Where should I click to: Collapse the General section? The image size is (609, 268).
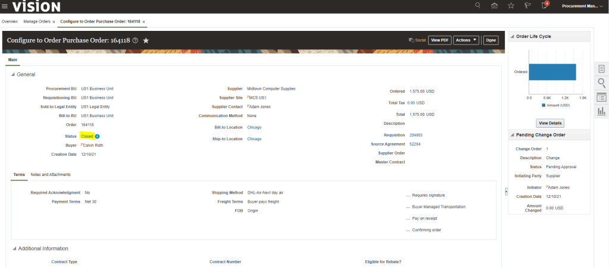[13, 74]
